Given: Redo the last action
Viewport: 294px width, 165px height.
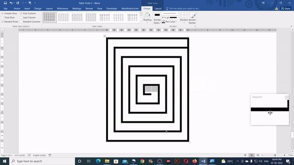Looking at the screenshot, I should [17, 3].
